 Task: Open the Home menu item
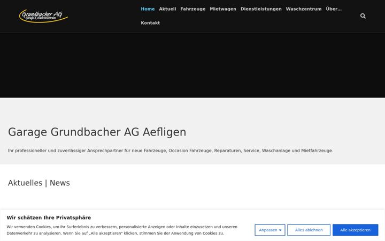[x=148, y=9]
